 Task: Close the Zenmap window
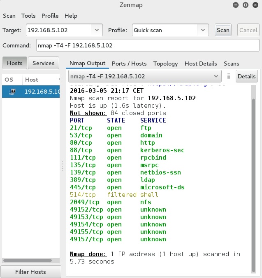click(255, 5)
